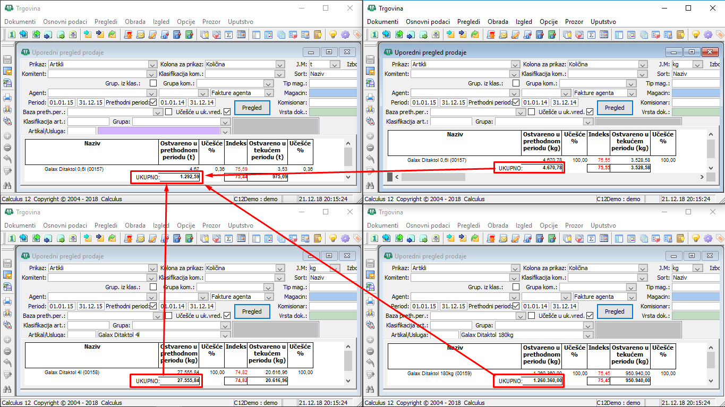Open Pregledi menu in window with red close button
The width and height of the screenshot is (725, 407).
click(x=468, y=22)
